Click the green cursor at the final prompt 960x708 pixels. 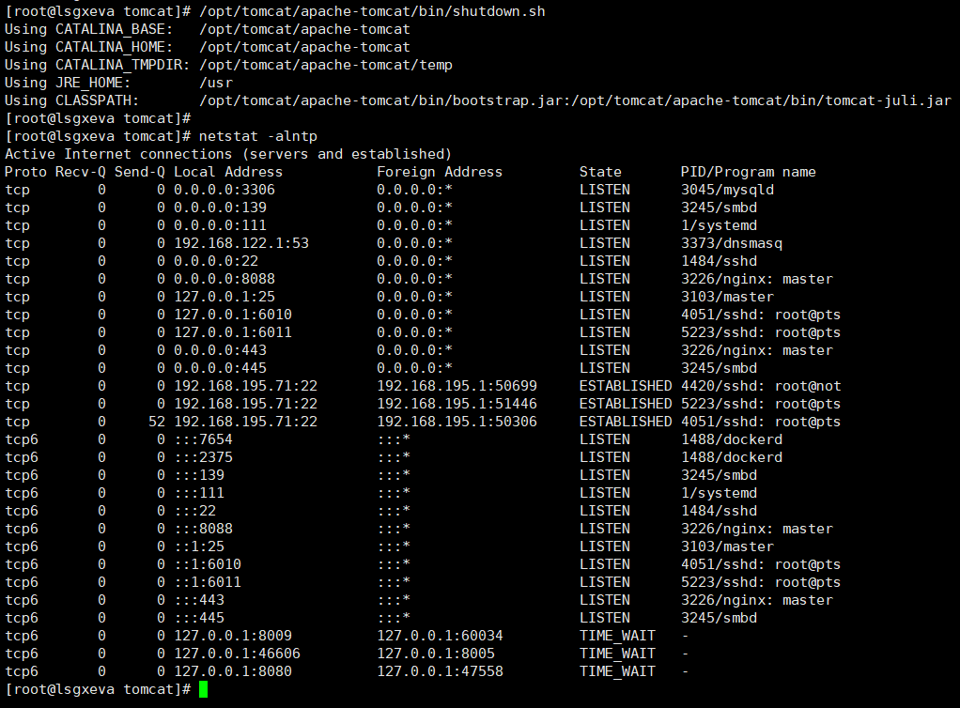203,689
